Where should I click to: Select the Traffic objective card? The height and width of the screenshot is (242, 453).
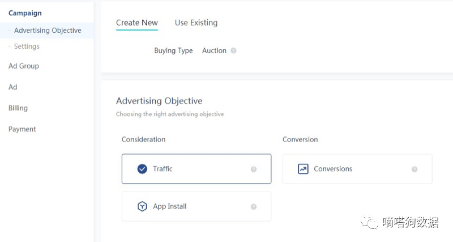click(x=196, y=169)
